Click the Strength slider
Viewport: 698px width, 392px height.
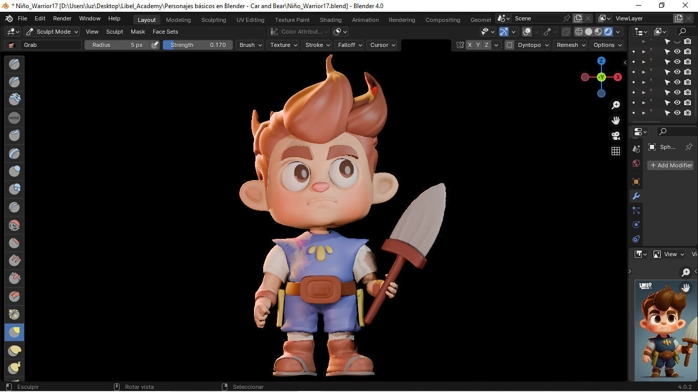tap(197, 45)
